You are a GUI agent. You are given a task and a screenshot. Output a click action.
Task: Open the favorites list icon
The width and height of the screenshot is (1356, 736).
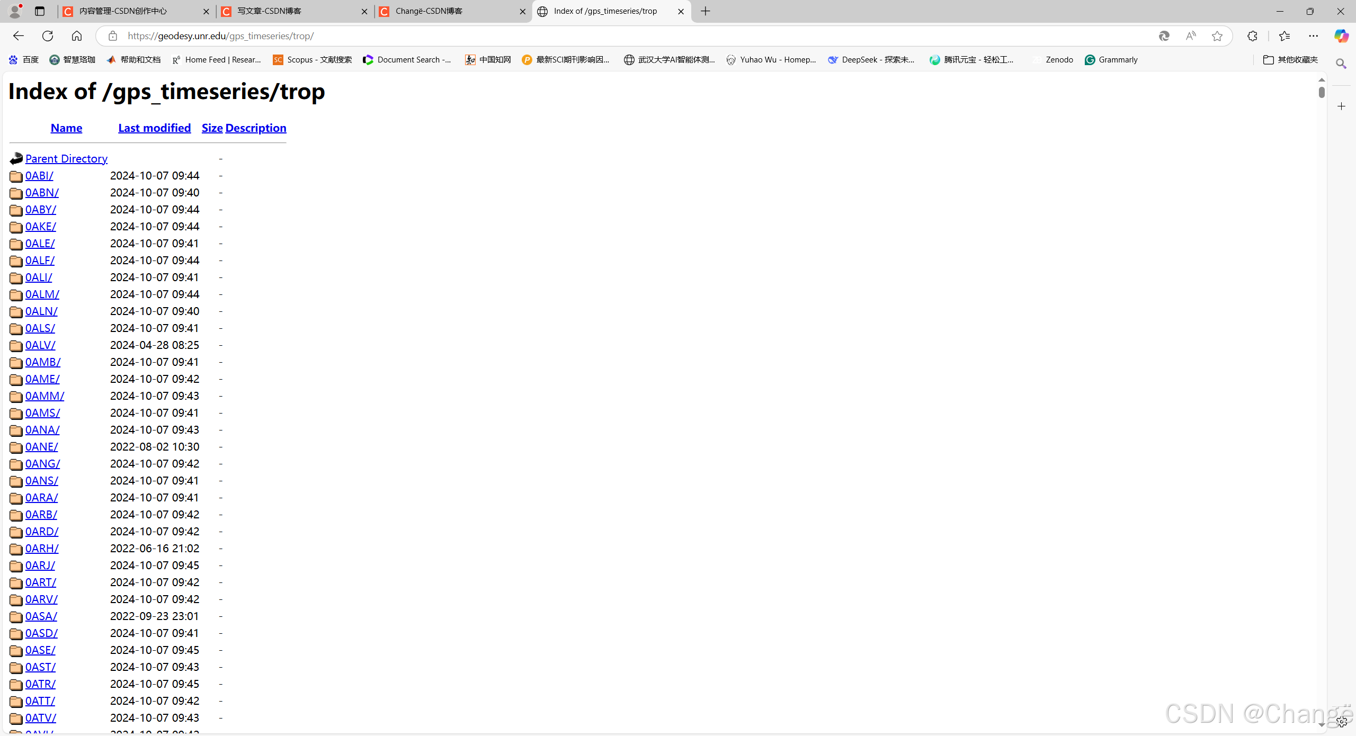point(1284,36)
